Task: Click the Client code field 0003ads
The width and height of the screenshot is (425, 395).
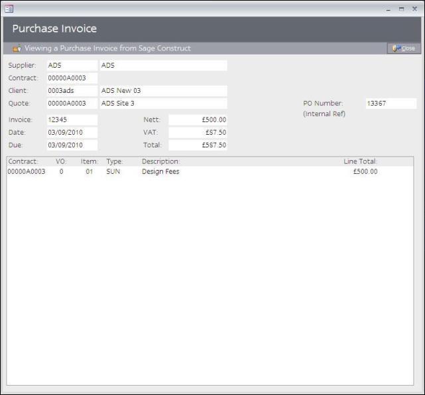Action: point(72,91)
